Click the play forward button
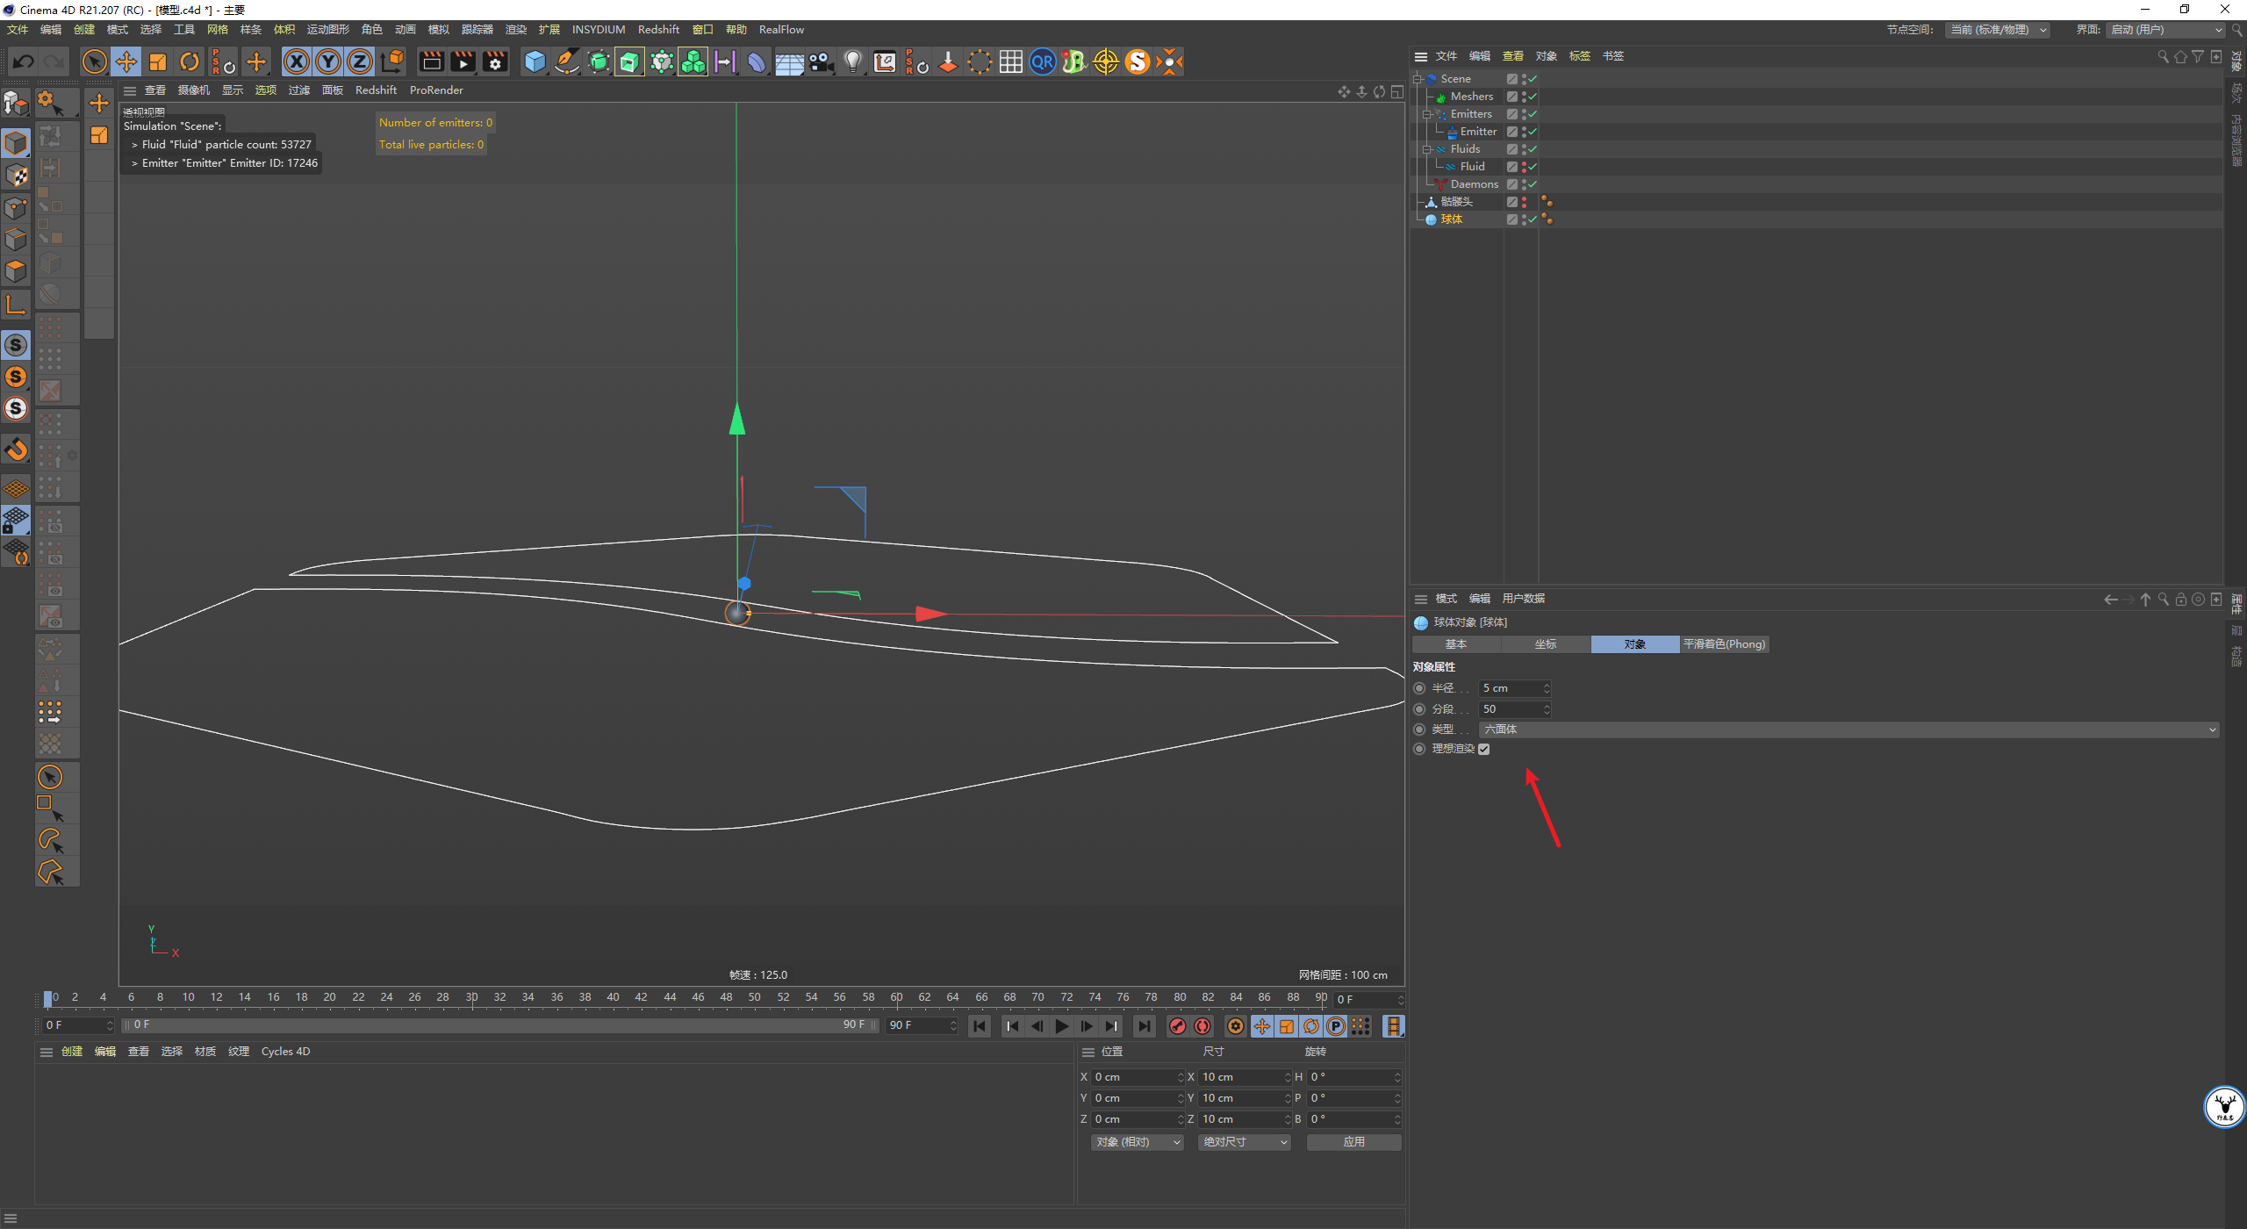Image resolution: width=2247 pixels, height=1229 pixels. (1062, 1026)
